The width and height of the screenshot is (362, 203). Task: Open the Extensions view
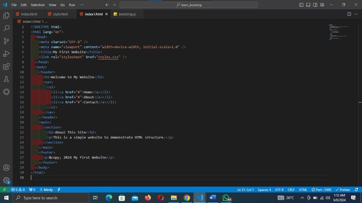pyautogui.click(x=6, y=66)
